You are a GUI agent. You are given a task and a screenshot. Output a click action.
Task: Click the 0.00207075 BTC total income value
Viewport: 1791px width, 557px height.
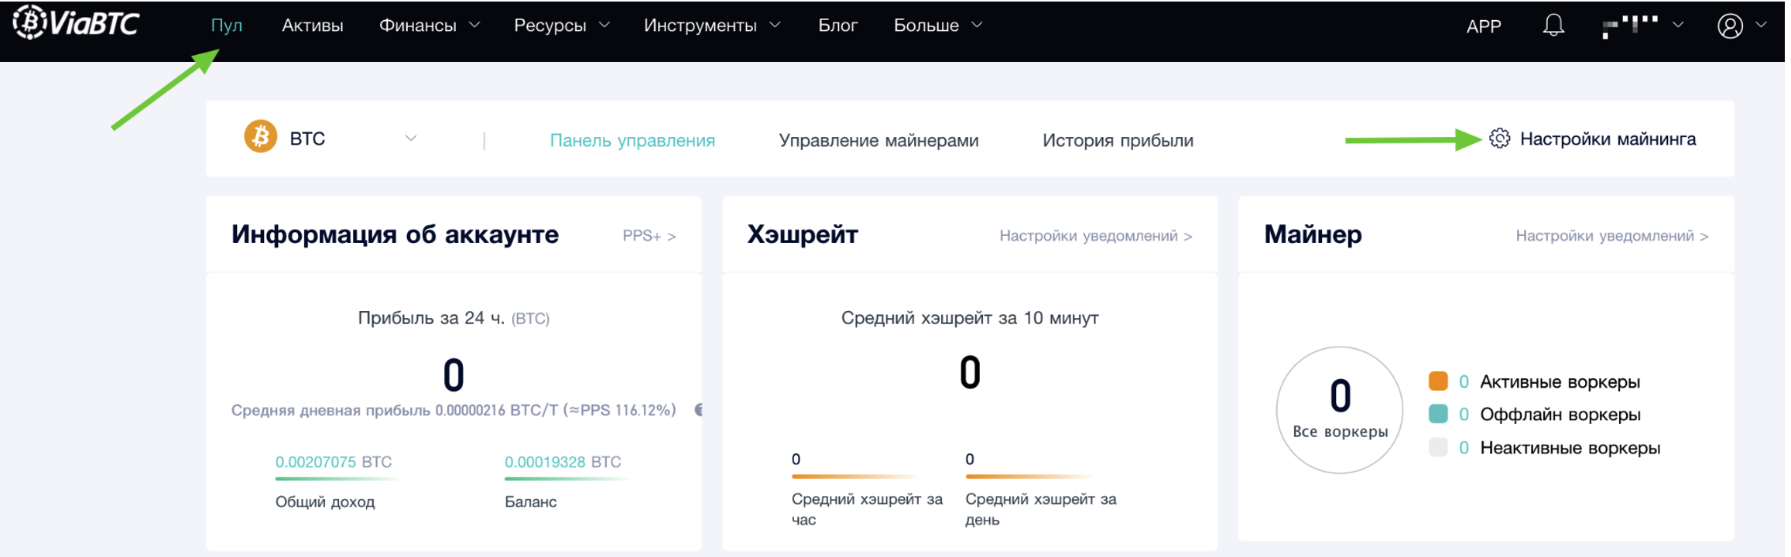pos(334,462)
